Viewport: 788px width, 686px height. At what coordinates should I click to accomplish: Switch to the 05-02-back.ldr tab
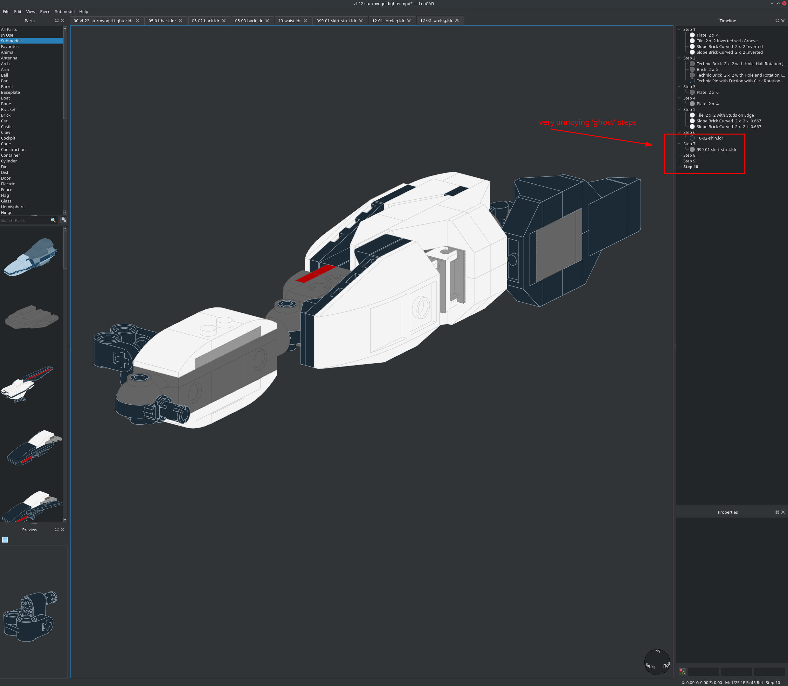205,21
